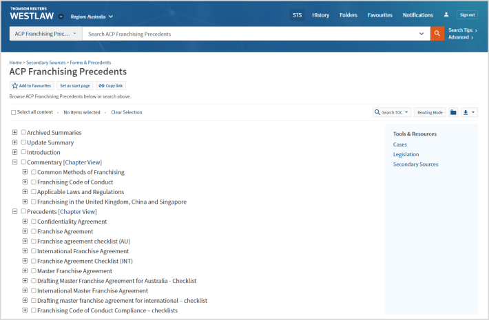Open the Advanced search link
Viewport: 489px width, 320px height.
click(x=461, y=37)
